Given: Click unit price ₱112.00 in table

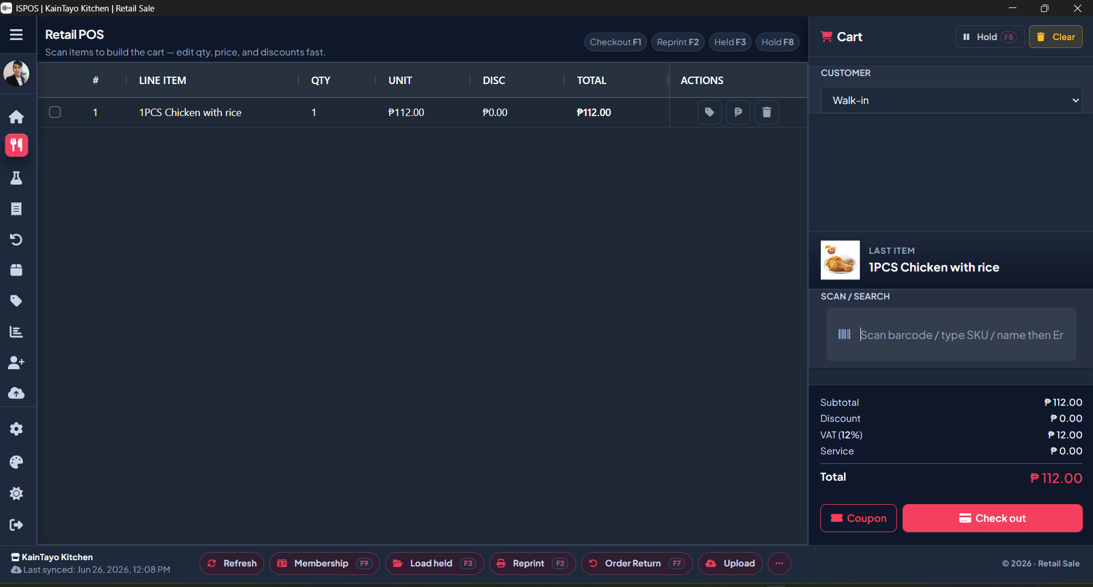Looking at the screenshot, I should [x=406, y=113].
